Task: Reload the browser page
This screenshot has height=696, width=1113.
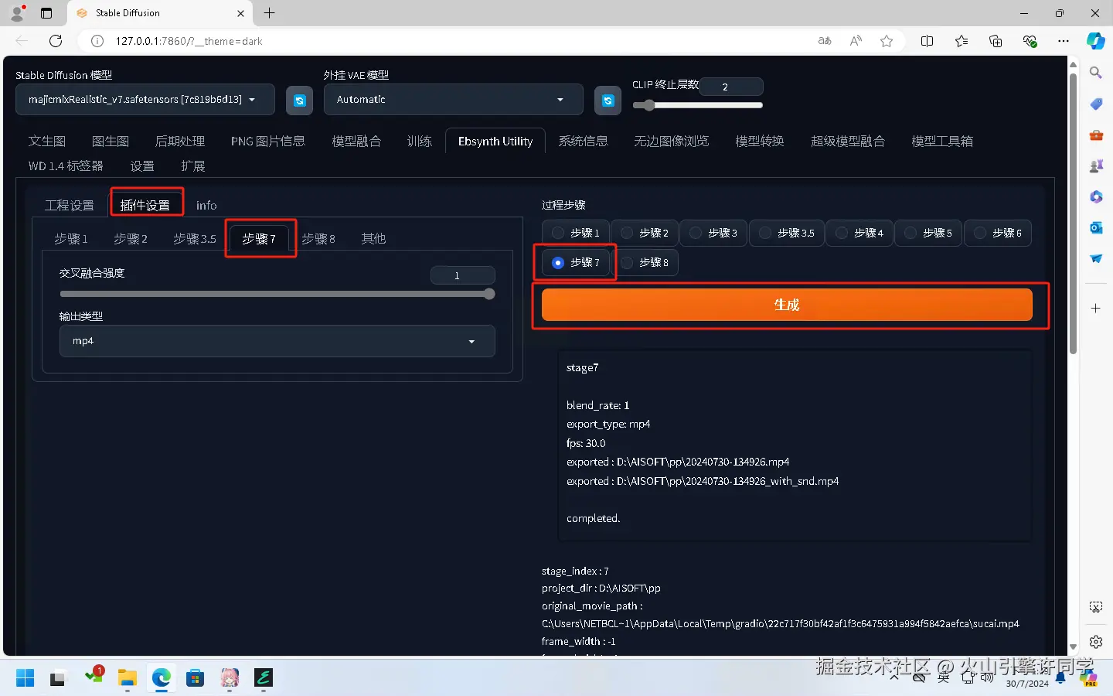Action: (56, 41)
